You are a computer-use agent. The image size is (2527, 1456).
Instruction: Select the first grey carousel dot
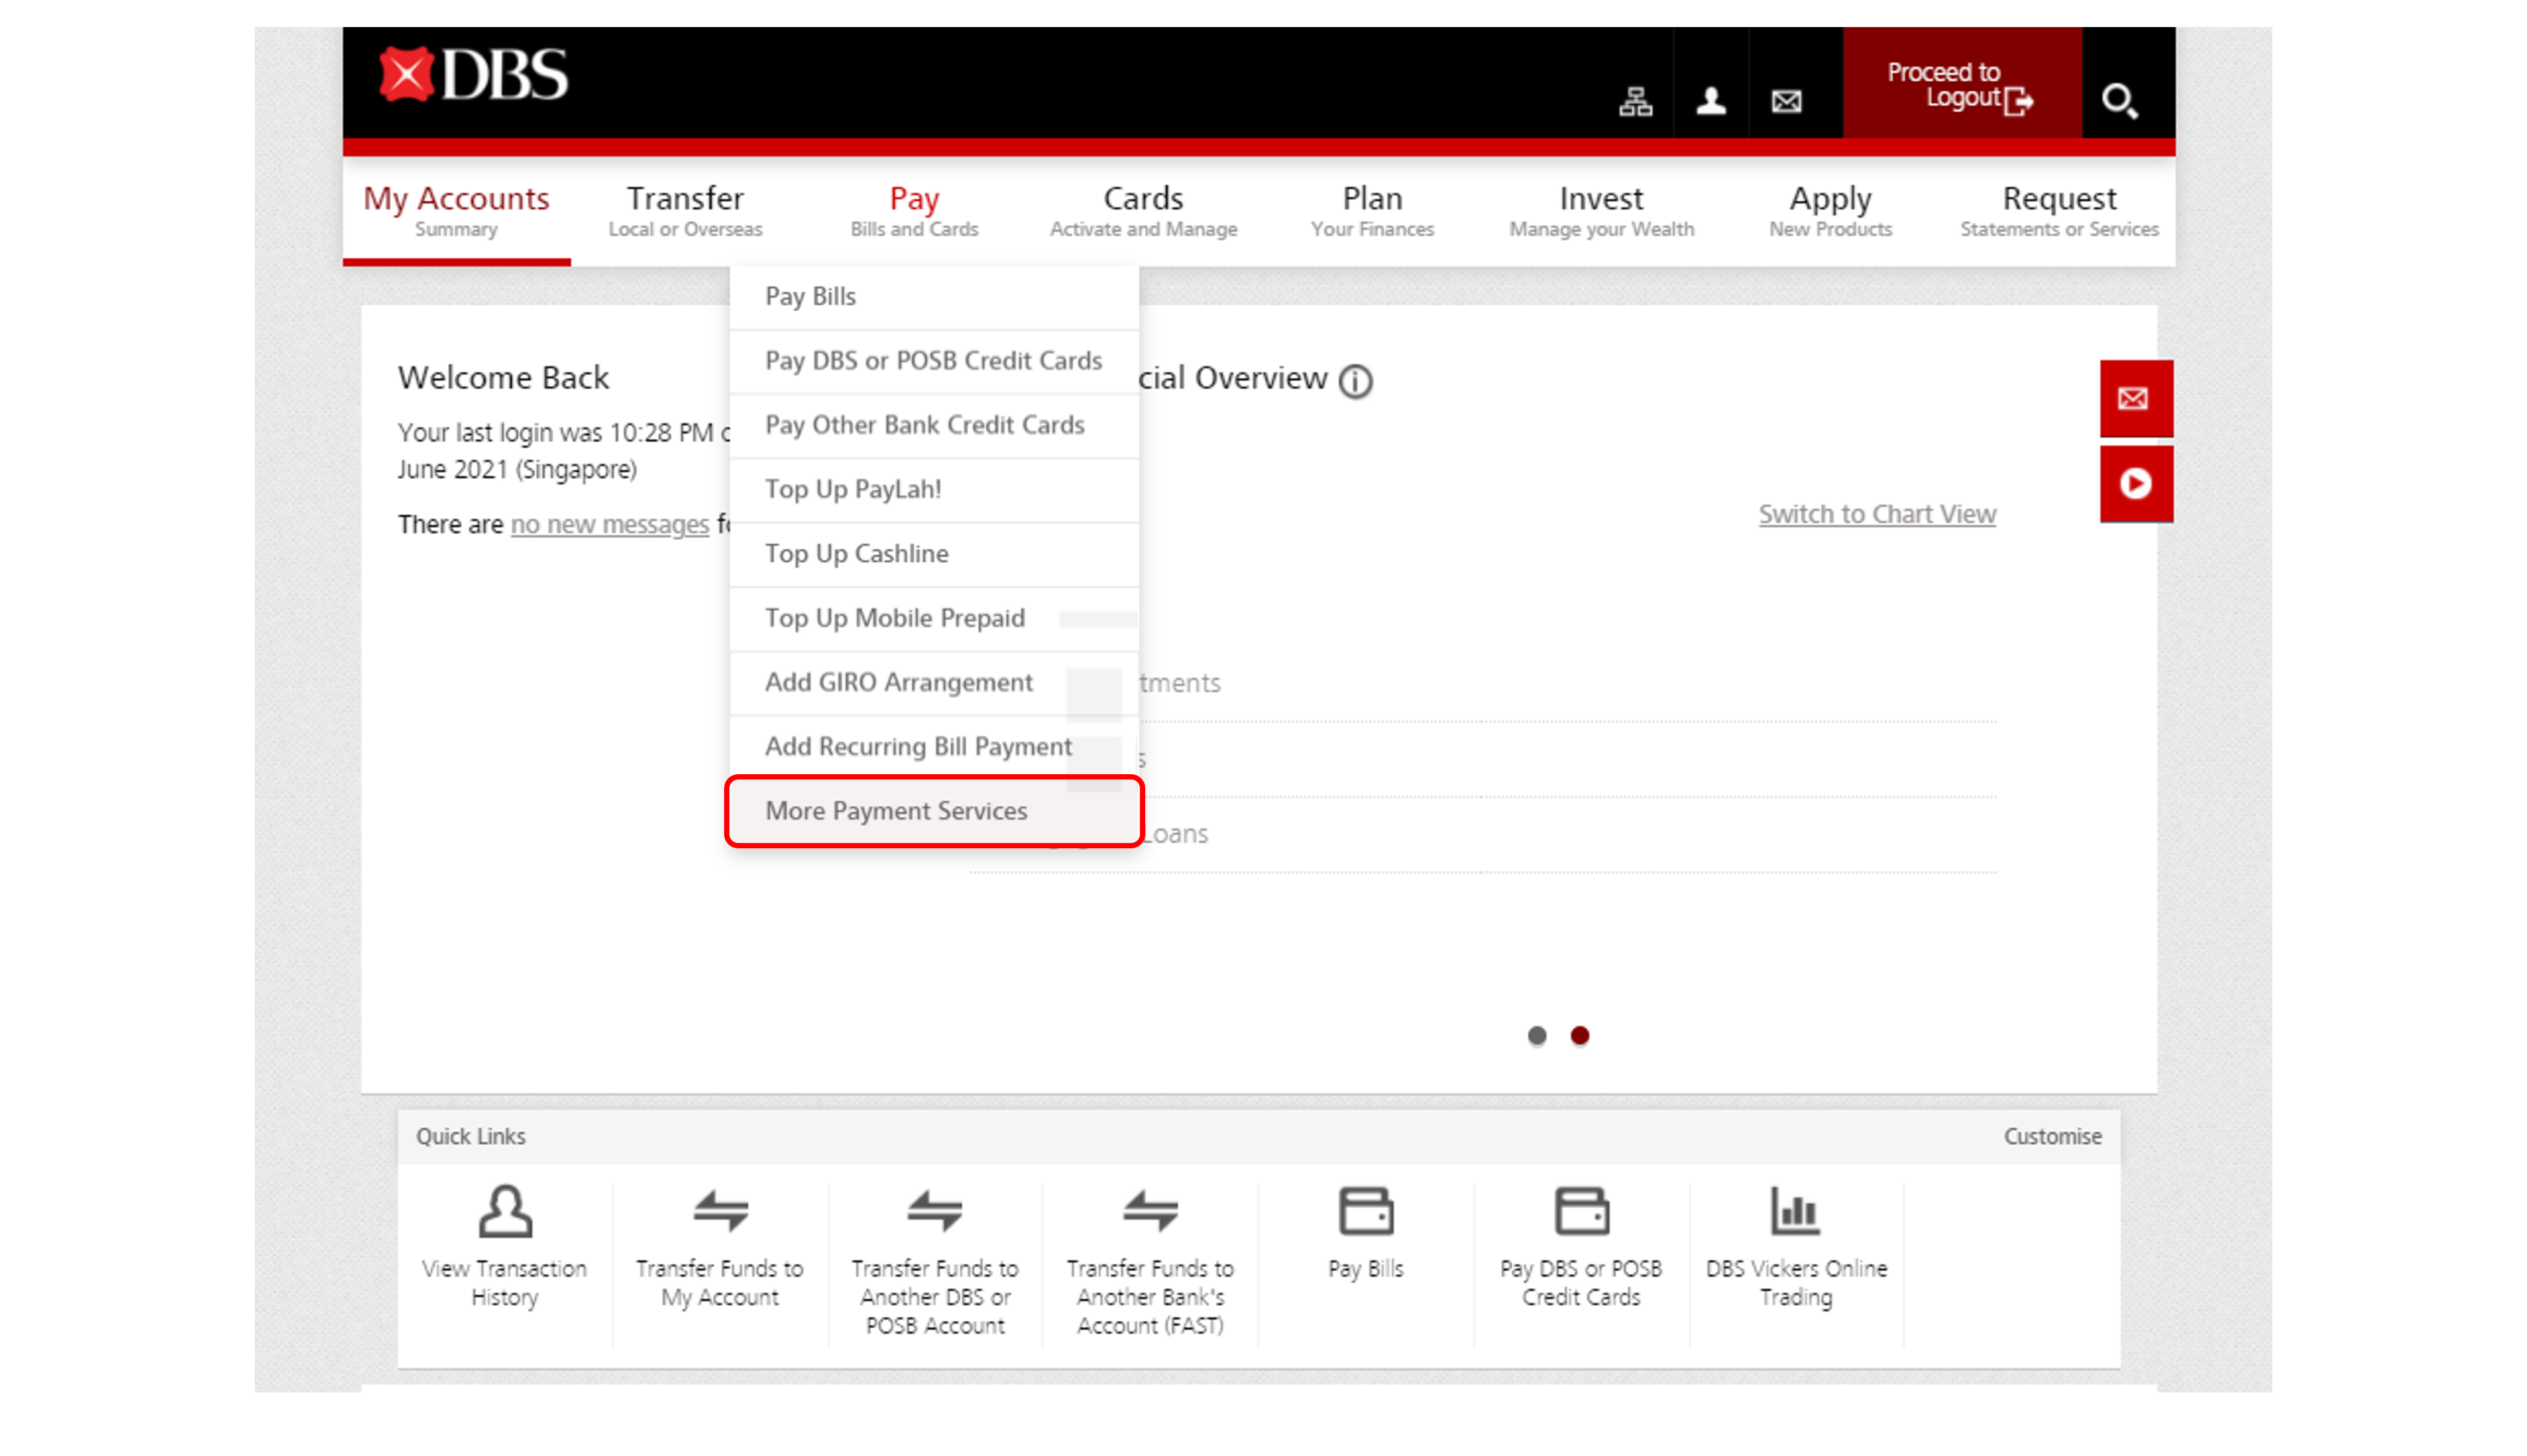point(1536,1036)
